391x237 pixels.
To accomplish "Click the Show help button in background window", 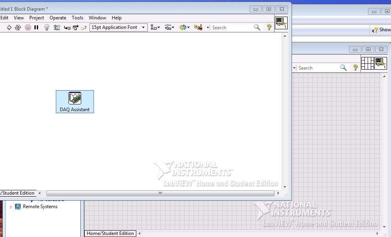I will coord(381,30).
